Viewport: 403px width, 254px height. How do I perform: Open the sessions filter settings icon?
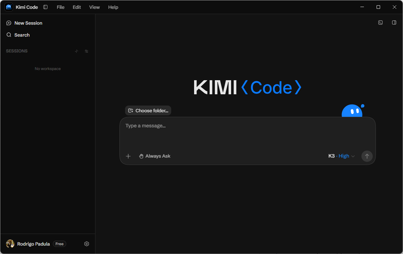point(86,51)
